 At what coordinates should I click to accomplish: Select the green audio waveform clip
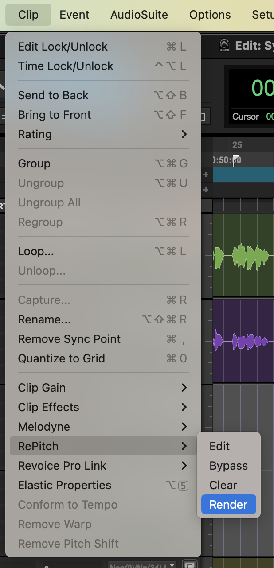242,257
